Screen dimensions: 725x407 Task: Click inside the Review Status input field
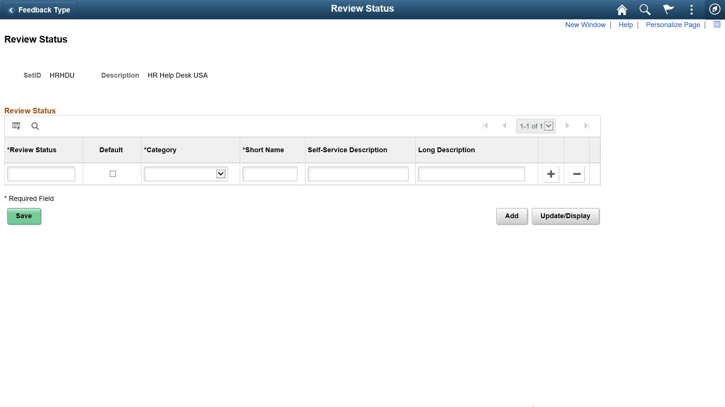click(41, 174)
